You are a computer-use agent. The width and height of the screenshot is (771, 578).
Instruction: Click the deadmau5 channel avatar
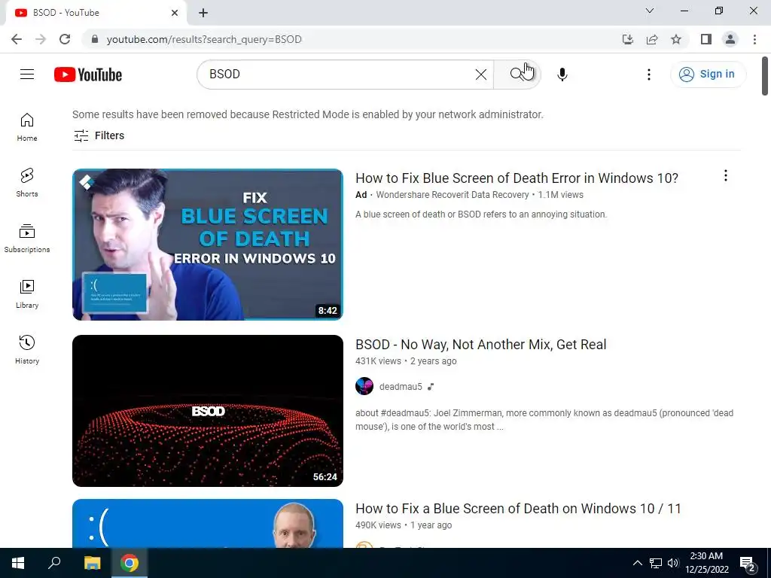(364, 386)
